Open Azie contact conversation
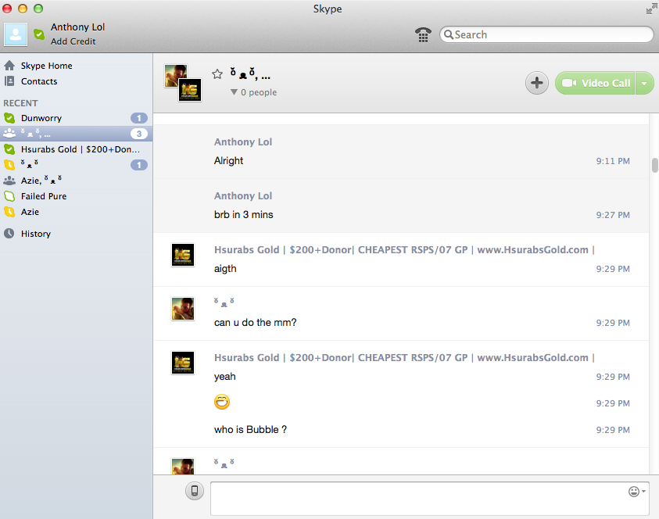The width and height of the screenshot is (659, 519). coord(76,212)
